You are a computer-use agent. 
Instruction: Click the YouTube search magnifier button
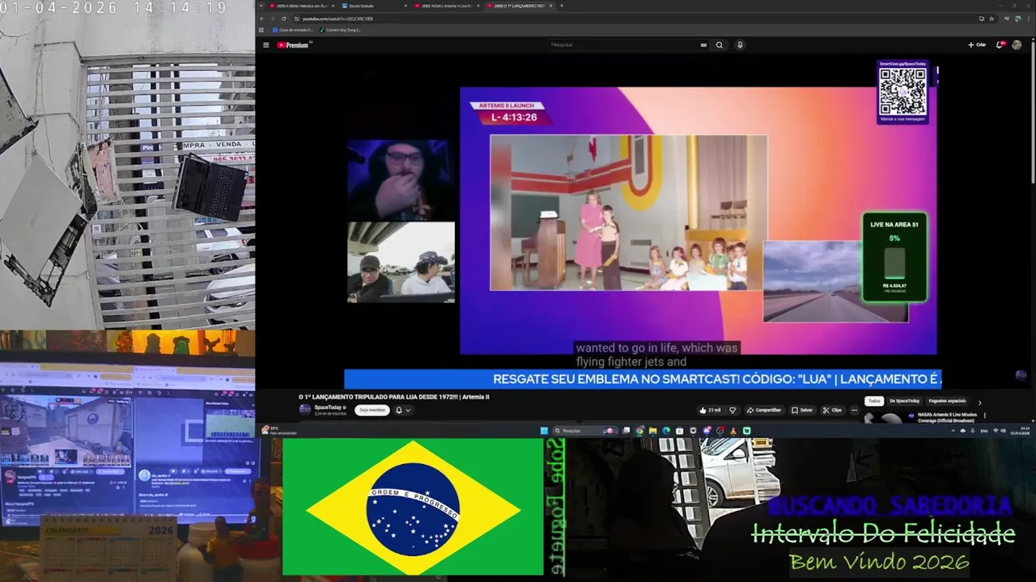[719, 45]
